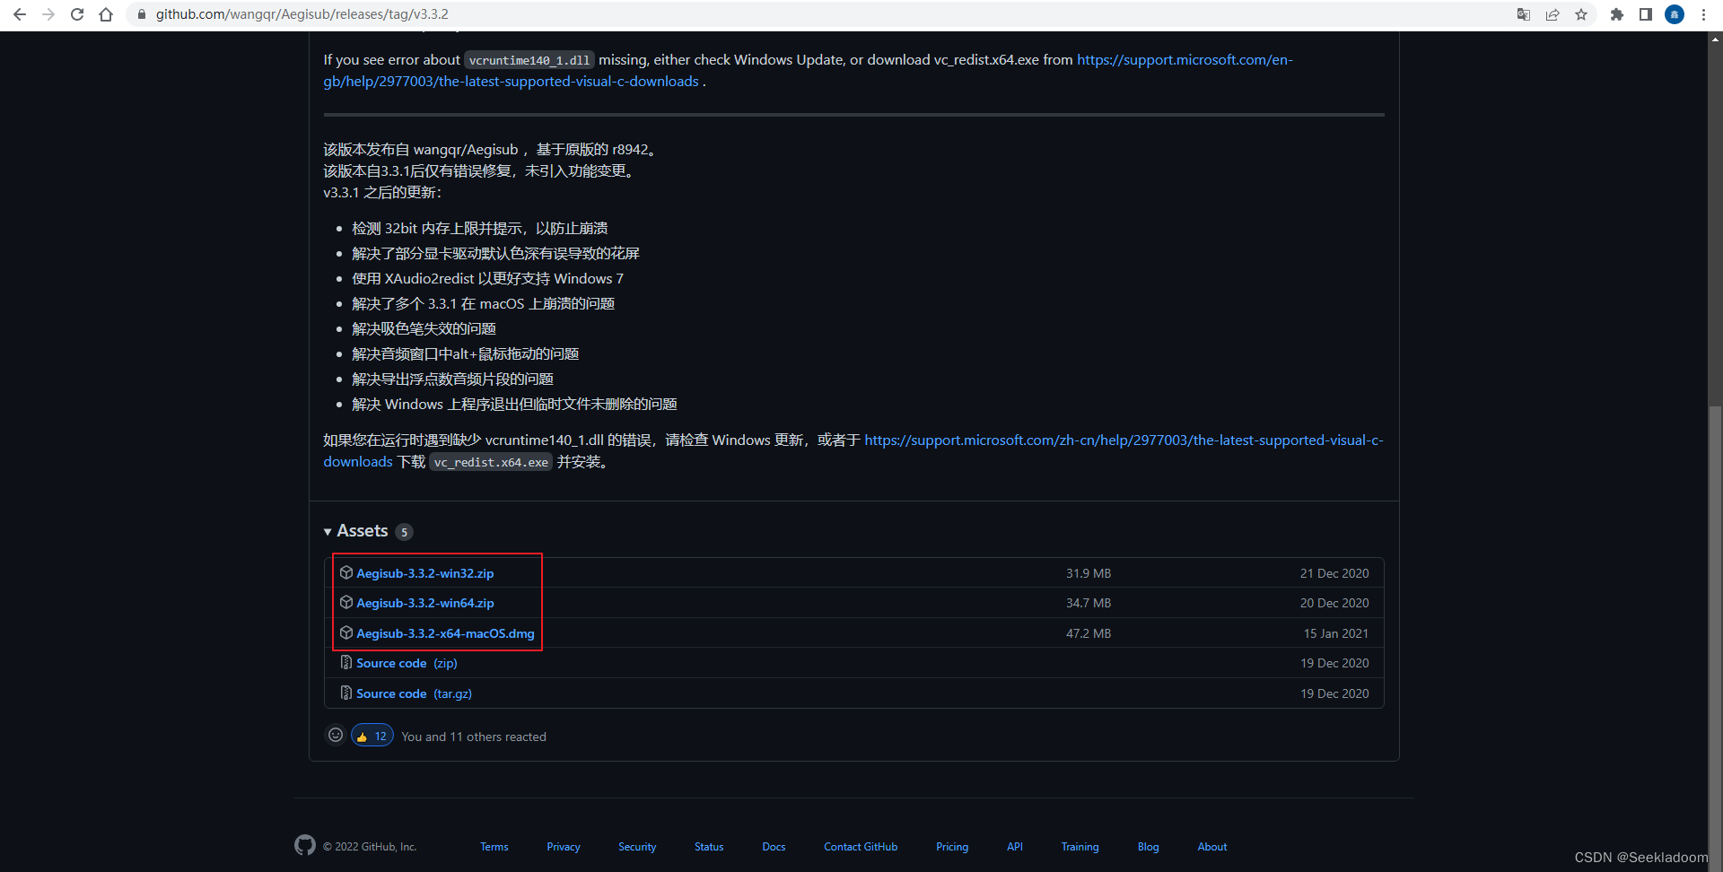Click the '15 Jan 2021' date
Image resolution: width=1723 pixels, height=872 pixels.
click(x=1336, y=633)
